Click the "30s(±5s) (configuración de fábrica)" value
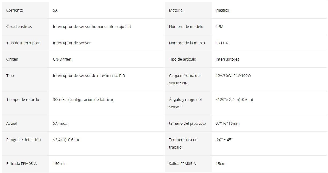The image size is (328, 173). click(83, 100)
